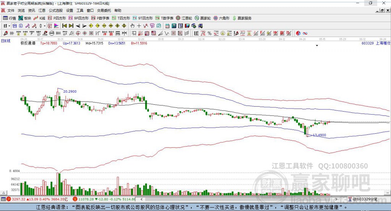Open the calculator icon
Viewport: 391px width, 211px height.
(x=174, y=26)
